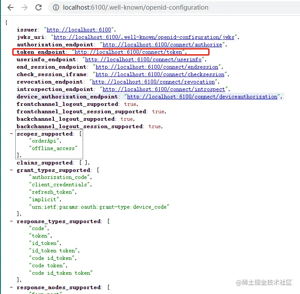Click the device_authorization_endpoint key name
The height and width of the screenshot is (294, 300).
pos(67,97)
